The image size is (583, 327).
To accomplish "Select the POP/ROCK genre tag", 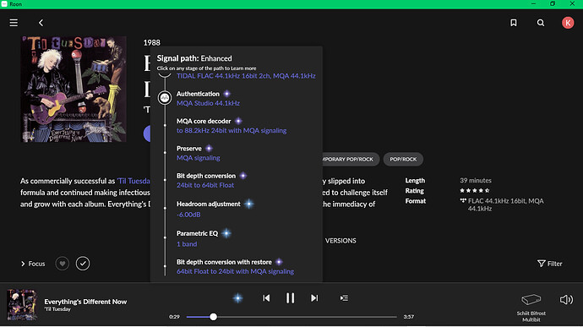I will tap(403, 159).
